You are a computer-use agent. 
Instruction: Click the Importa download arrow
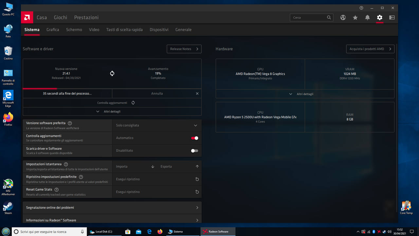[153, 167]
